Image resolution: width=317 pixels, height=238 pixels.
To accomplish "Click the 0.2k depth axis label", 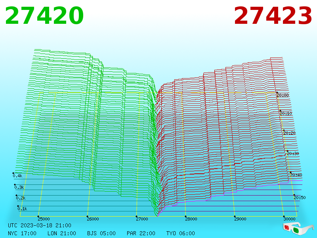I will click(21, 198).
